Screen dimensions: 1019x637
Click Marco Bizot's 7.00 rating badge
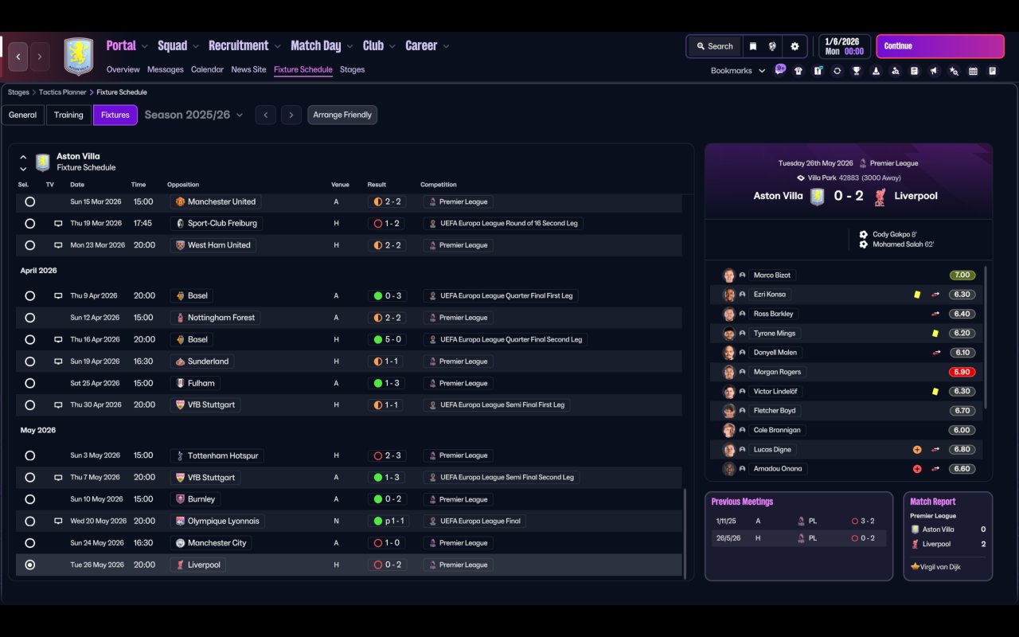tap(962, 276)
